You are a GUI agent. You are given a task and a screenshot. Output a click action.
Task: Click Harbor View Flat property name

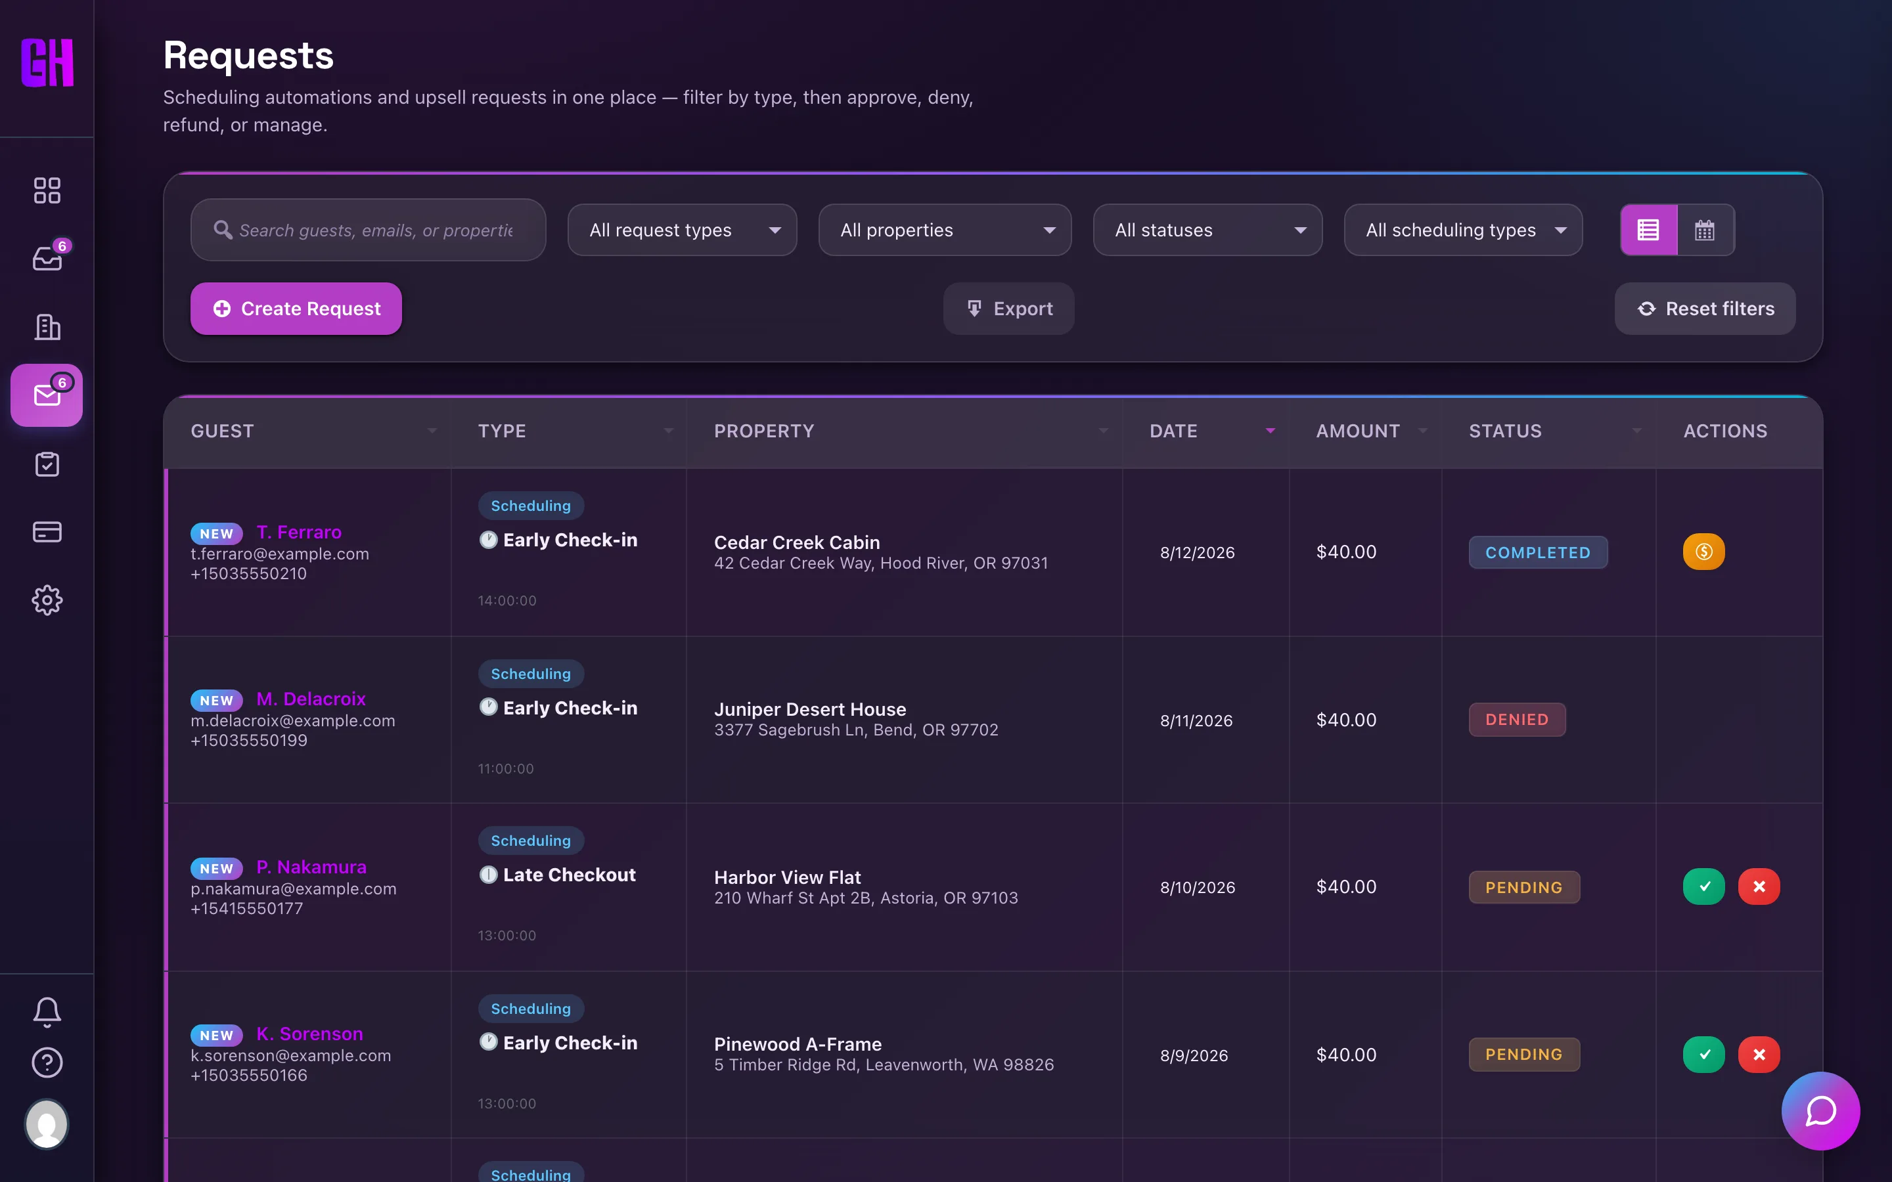click(787, 877)
